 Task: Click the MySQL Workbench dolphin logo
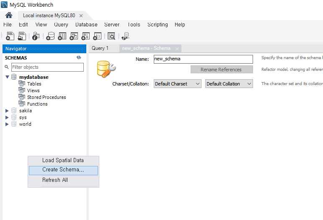[4, 5]
